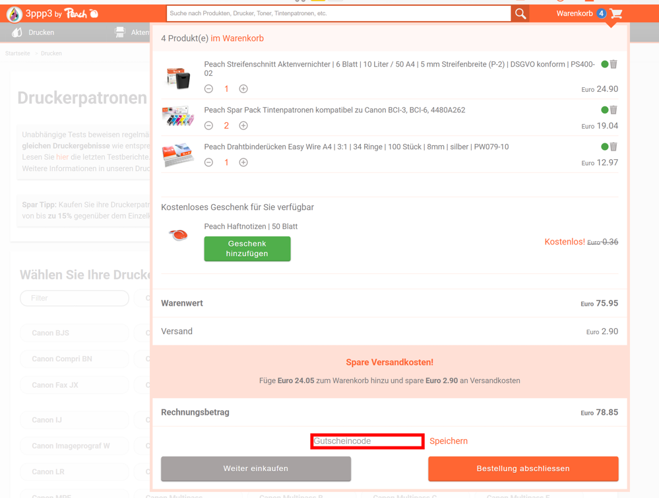
Task: Open the shopping cart icon
Action: pyautogui.click(x=615, y=13)
